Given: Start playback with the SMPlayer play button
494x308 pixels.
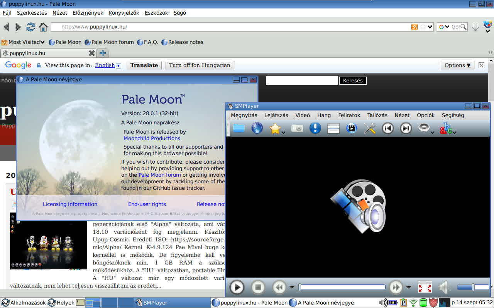Looking at the screenshot, I should click(x=237, y=287).
